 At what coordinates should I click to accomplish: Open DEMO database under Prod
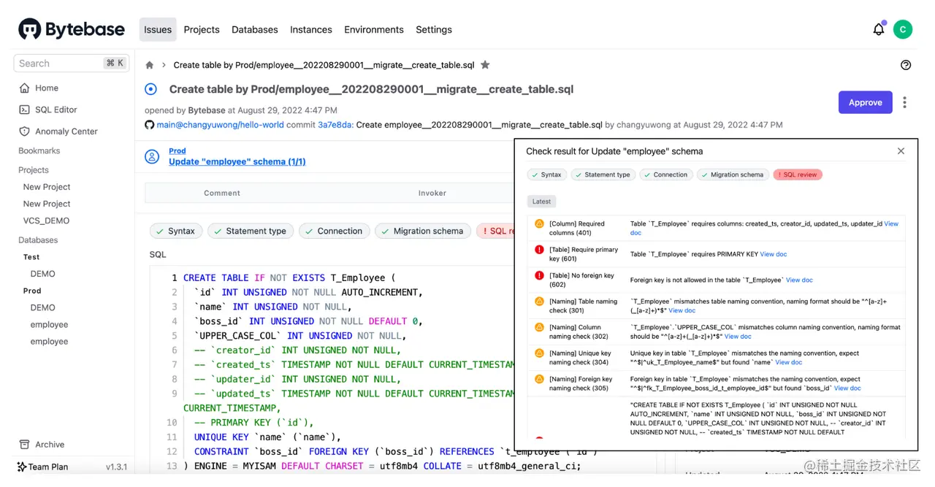(43, 307)
